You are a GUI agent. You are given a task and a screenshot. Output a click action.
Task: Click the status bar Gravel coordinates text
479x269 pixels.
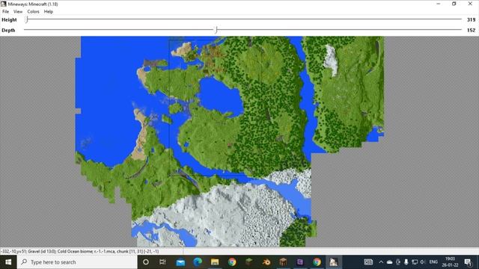pyautogui.click(x=80, y=251)
